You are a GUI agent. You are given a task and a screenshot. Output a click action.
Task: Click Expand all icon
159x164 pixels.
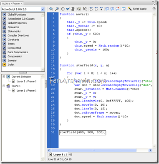pyautogui.click(x=101, y=9)
